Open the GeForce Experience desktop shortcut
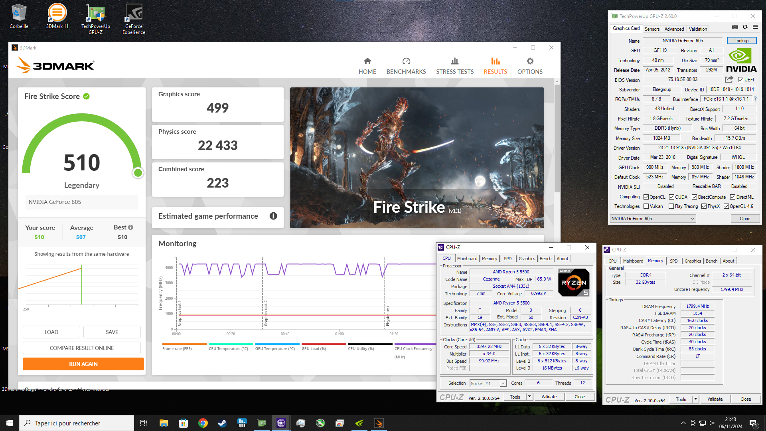766x431 pixels. 134,19
